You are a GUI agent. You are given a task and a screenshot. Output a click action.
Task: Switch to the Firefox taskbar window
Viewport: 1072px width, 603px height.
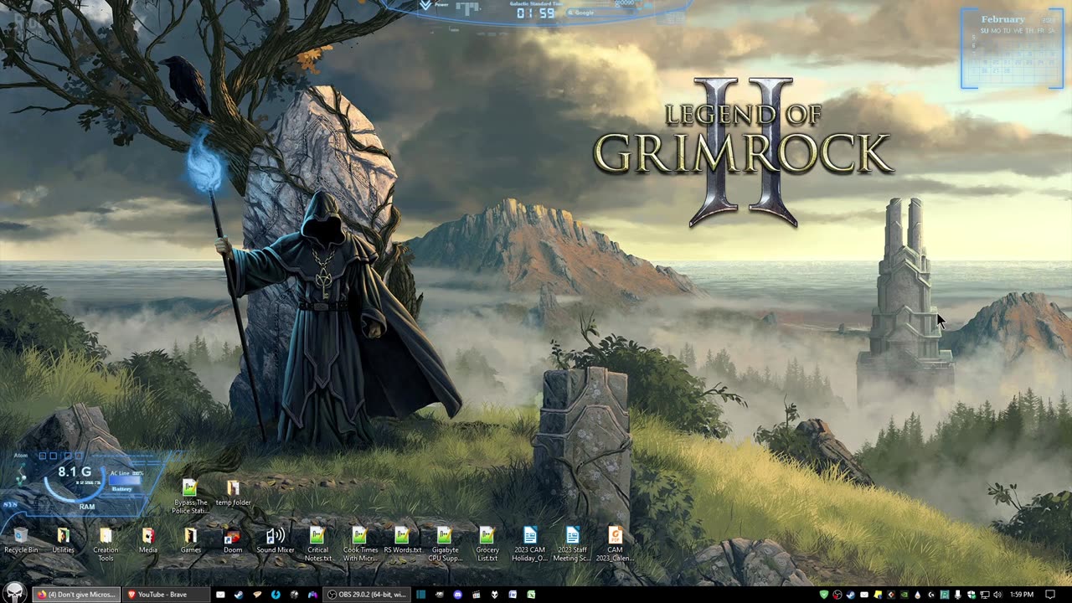(x=75, y=595)
